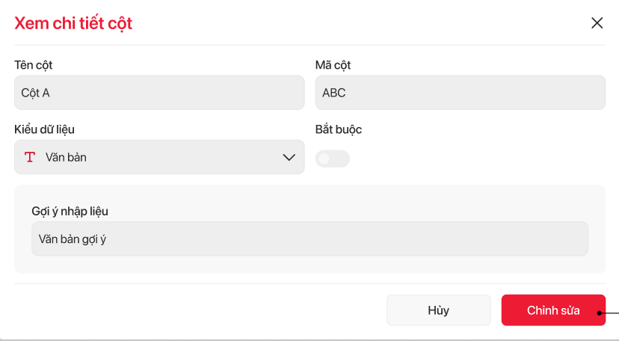Click the Mã cột label
This screenshot has width=619, height=341.
[x=333, y=65]
